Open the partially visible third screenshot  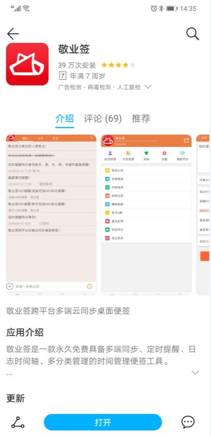[x=203, y=215]
